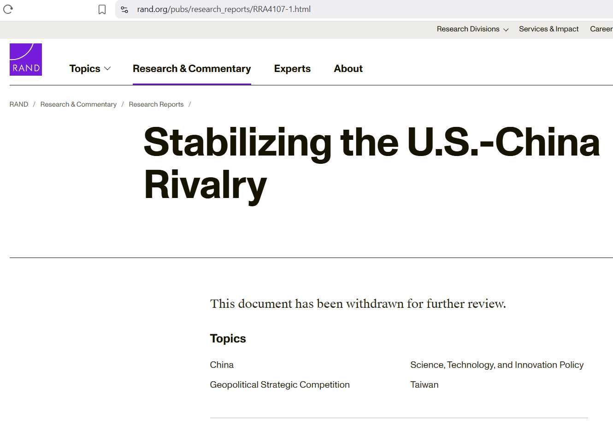Follow Research & Commentary breadcrumb link

point(78,104)
